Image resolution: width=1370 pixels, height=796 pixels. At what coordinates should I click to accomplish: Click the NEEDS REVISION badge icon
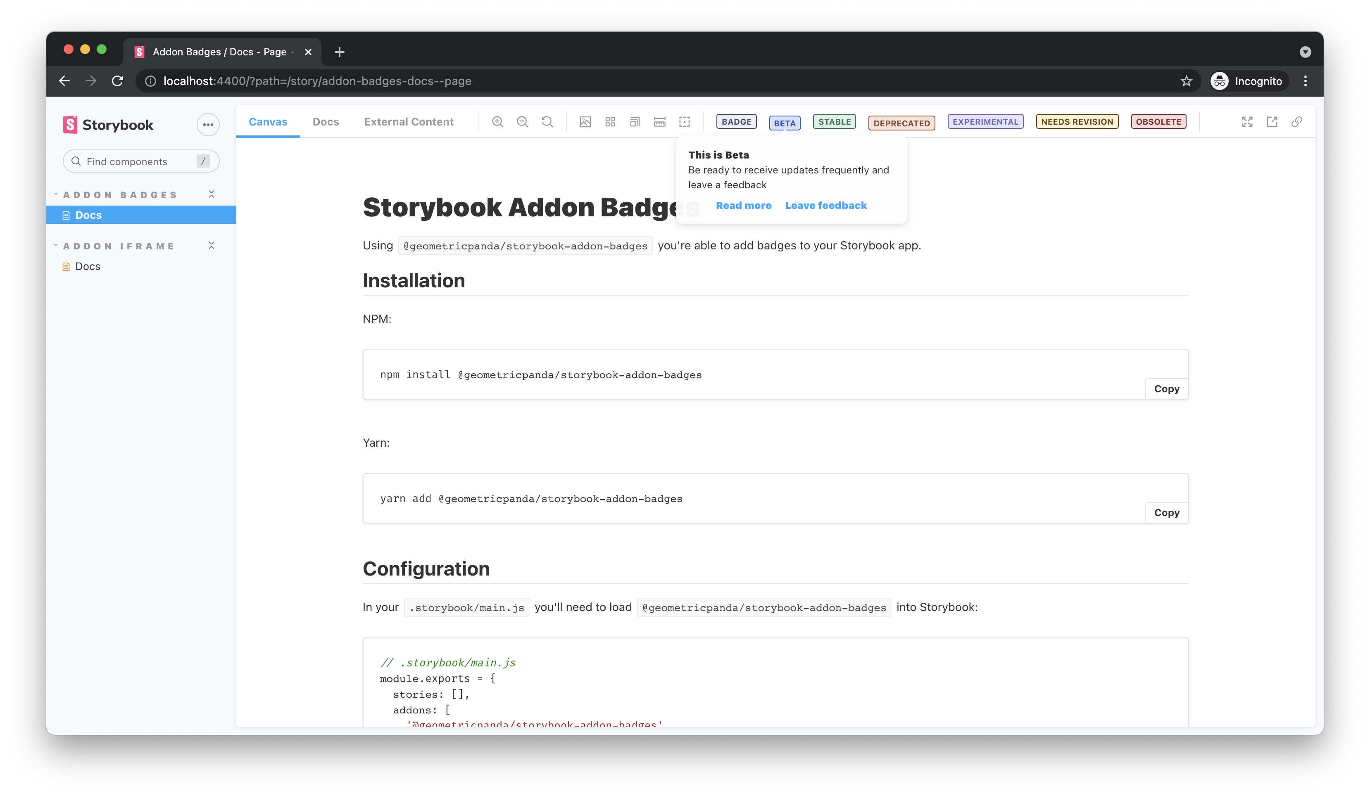click(x=1076, y=121)
